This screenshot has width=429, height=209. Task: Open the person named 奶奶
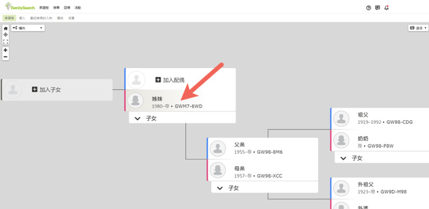[x=363, y=139]
